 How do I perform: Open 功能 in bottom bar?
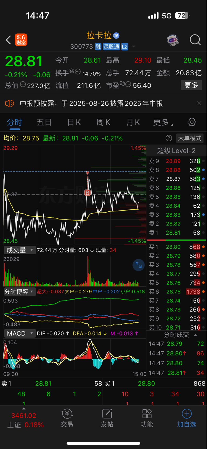pos(147,418)
